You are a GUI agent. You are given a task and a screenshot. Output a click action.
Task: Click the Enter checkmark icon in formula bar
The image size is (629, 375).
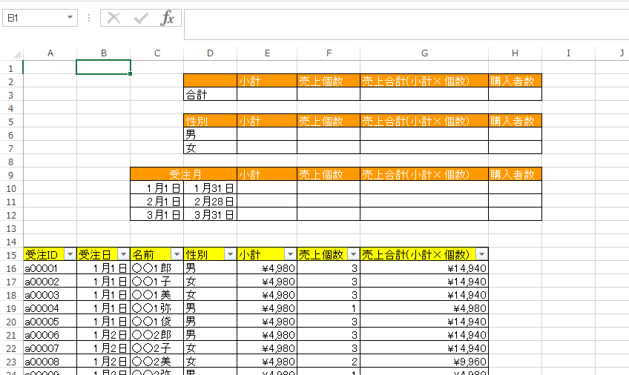pos(140,19)
